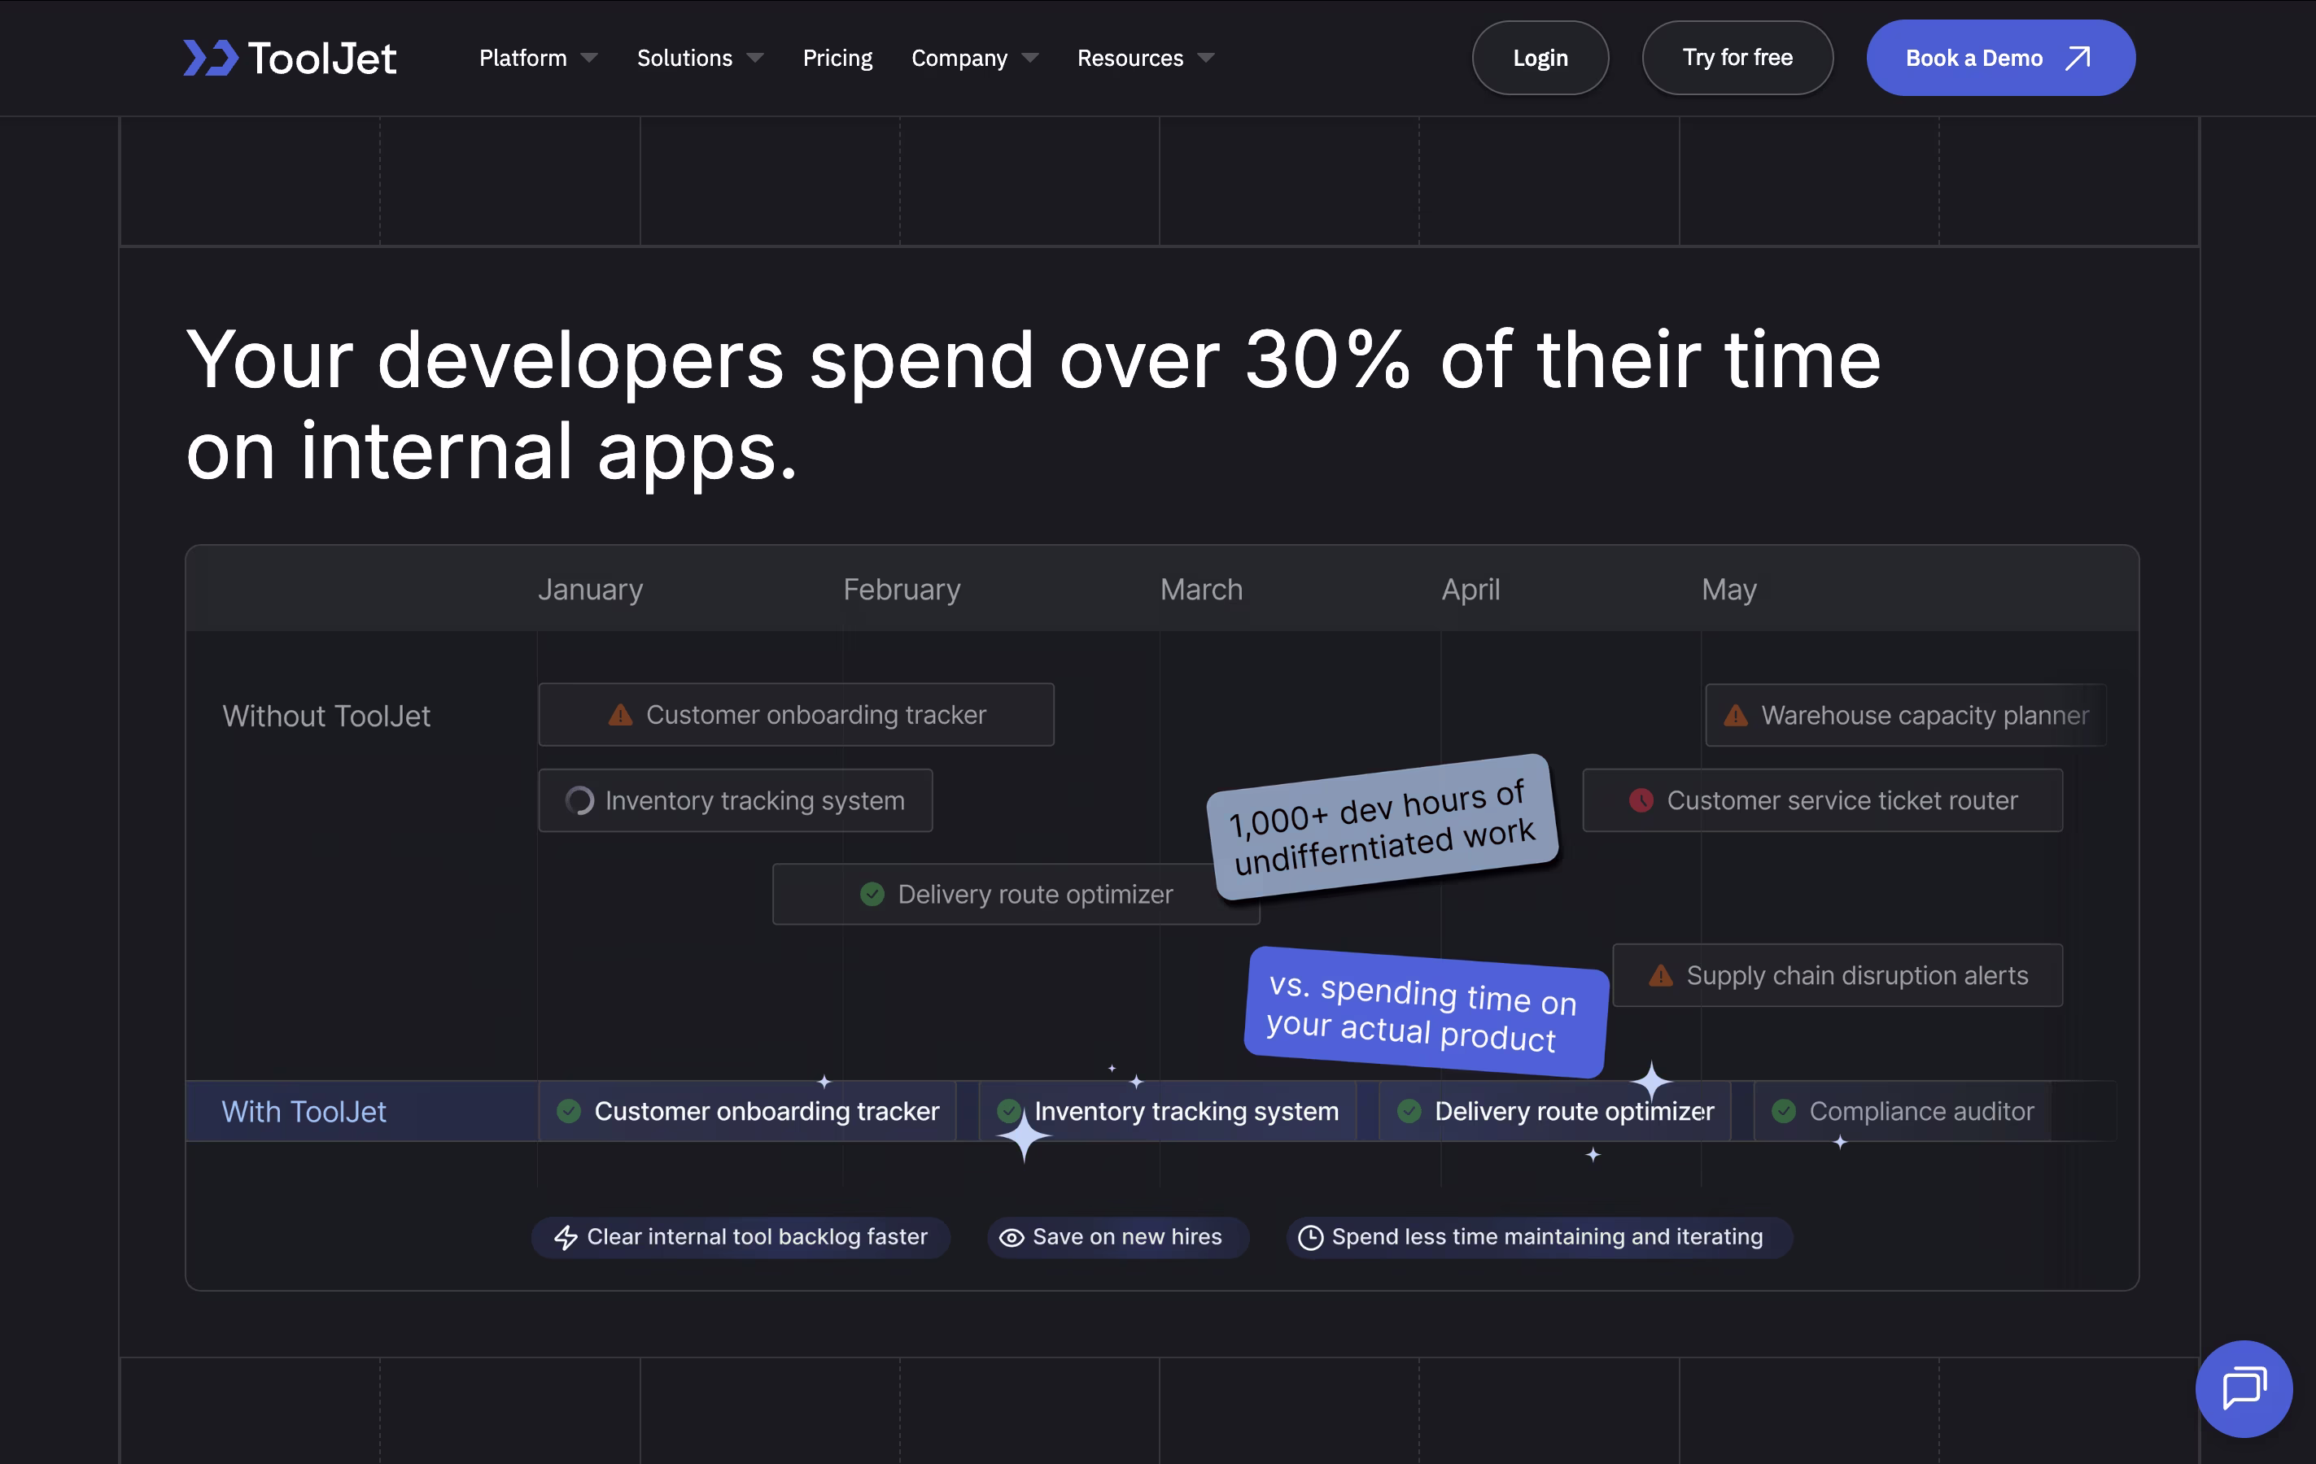This screenshot has height=1464, width=2316.
Task: Open the Resources dropdown menu
Action: (x=1144, y=58)
